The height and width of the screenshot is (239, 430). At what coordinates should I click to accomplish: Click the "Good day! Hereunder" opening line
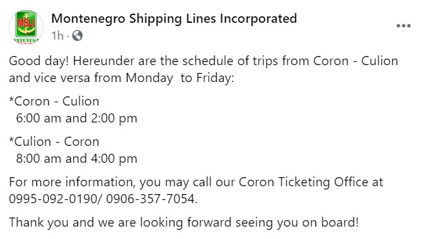203,61
